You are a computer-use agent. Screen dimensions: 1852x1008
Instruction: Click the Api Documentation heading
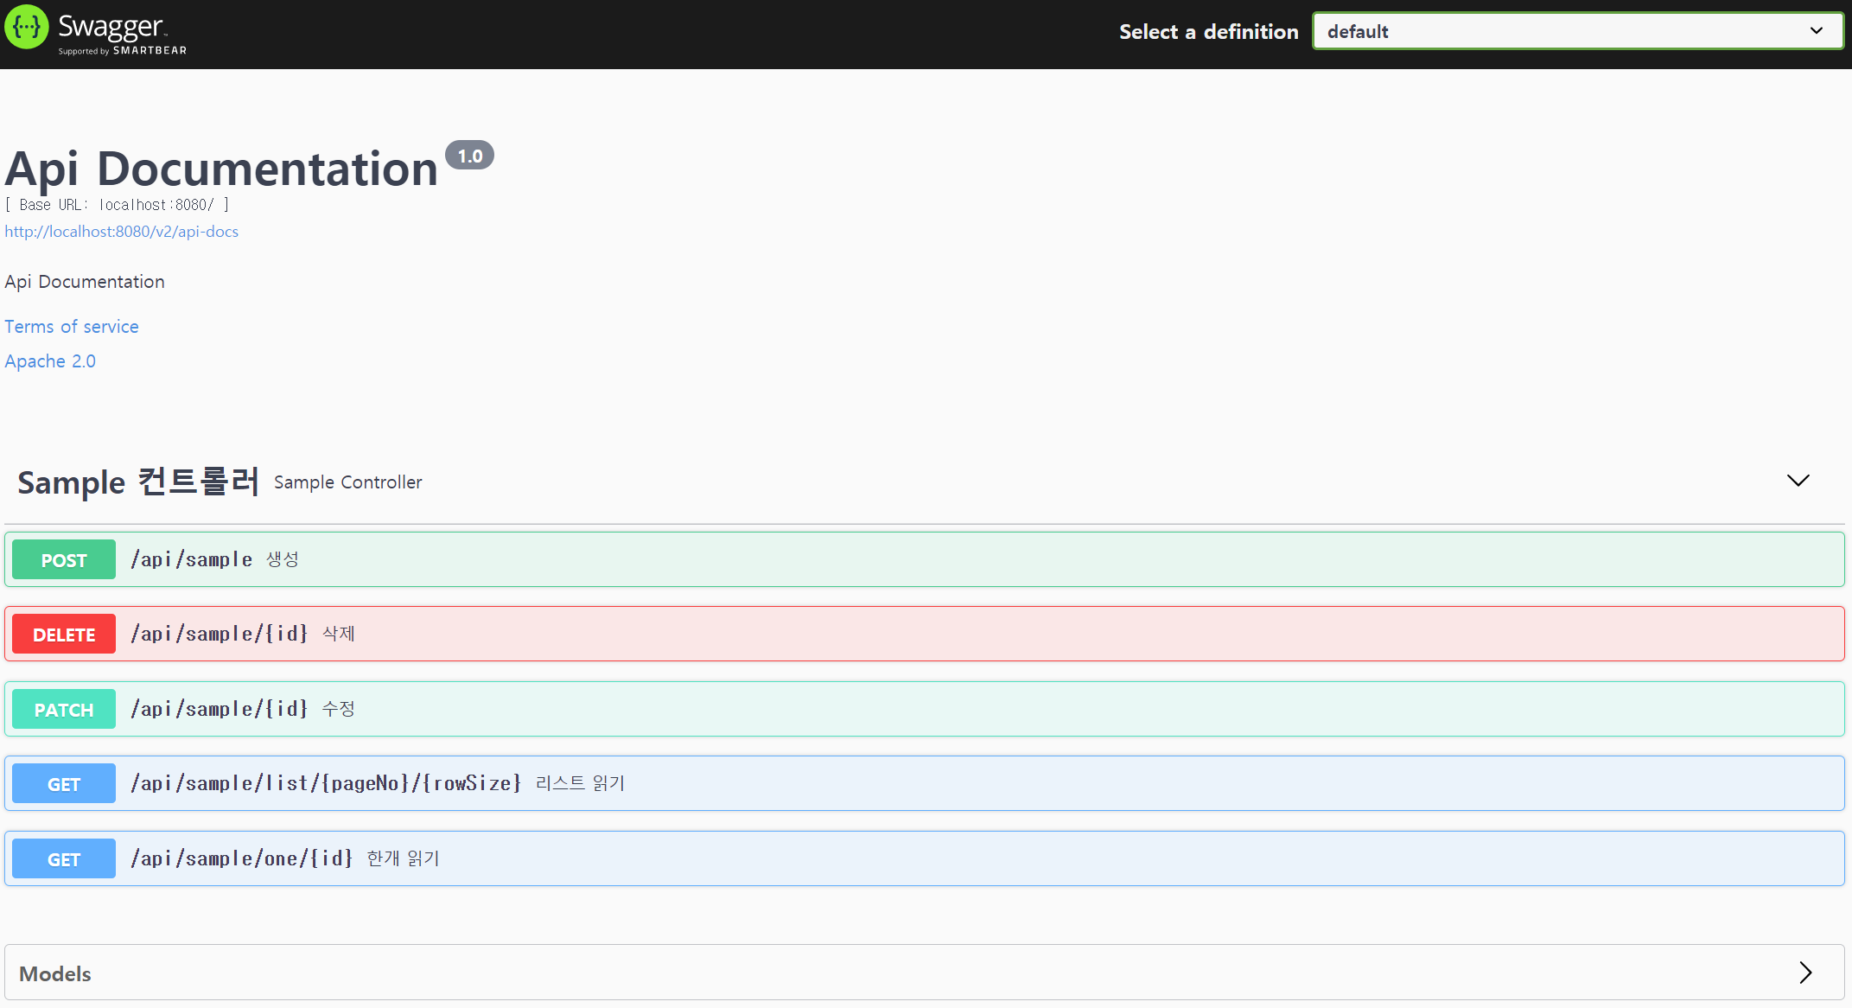click(x=221, y=169)
